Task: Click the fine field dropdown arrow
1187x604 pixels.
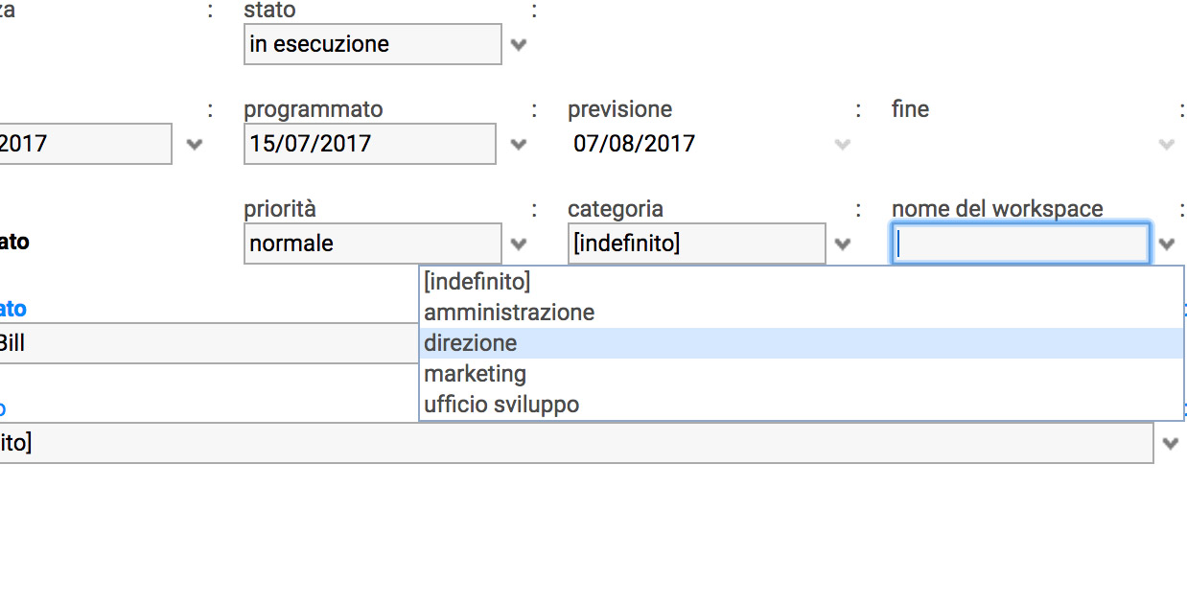Action: click(1167, 145)
